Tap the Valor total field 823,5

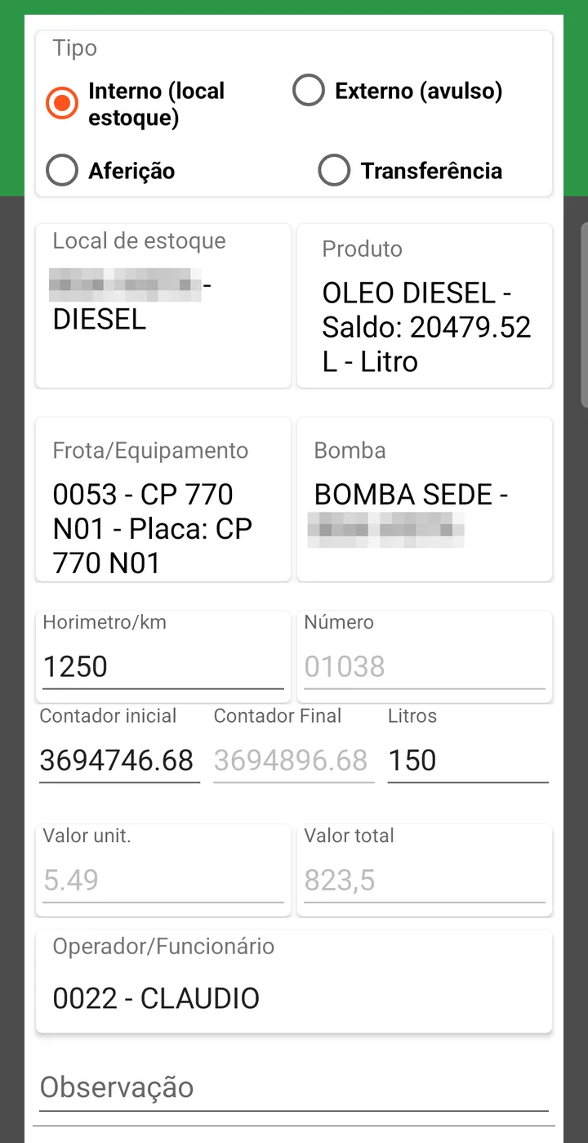425,881
